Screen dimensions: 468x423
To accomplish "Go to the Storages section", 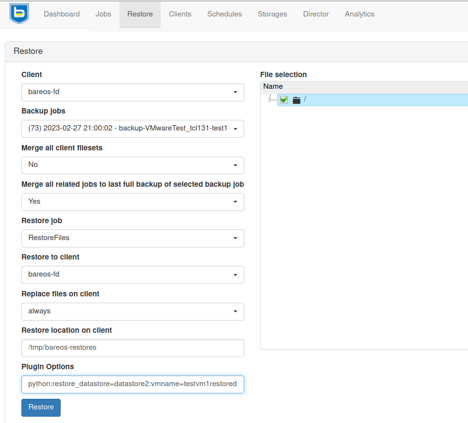I will click(x=272, y=14).
